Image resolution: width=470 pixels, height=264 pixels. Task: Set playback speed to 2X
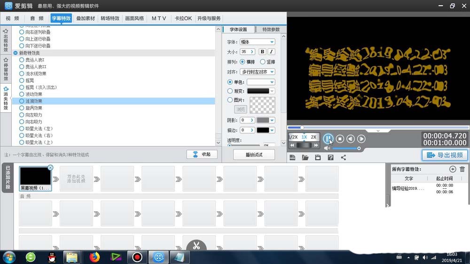[x=313, y=137]
